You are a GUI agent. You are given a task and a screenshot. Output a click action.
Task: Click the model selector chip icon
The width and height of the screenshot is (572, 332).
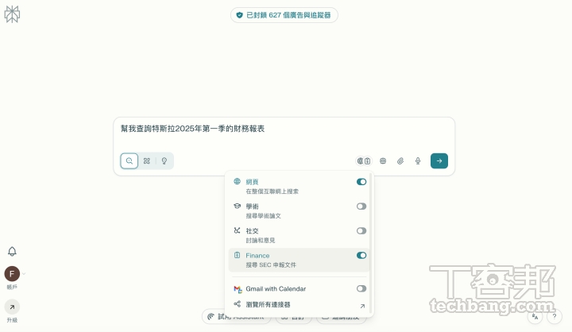coord(383,161)
